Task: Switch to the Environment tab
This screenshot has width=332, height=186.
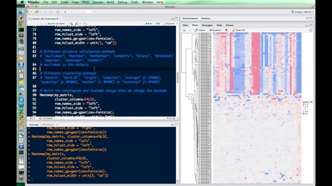Action: point(190,19)
